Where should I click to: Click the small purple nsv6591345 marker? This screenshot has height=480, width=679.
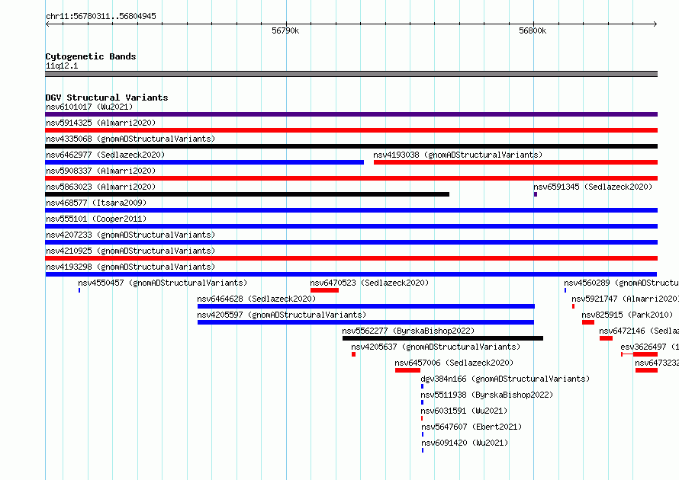click(x=536, y=194)
